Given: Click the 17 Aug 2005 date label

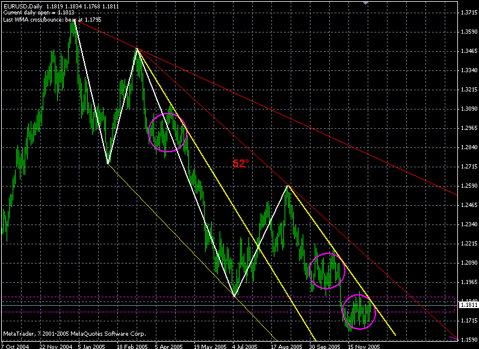Looking at the screenshot, I should (286, 346).
